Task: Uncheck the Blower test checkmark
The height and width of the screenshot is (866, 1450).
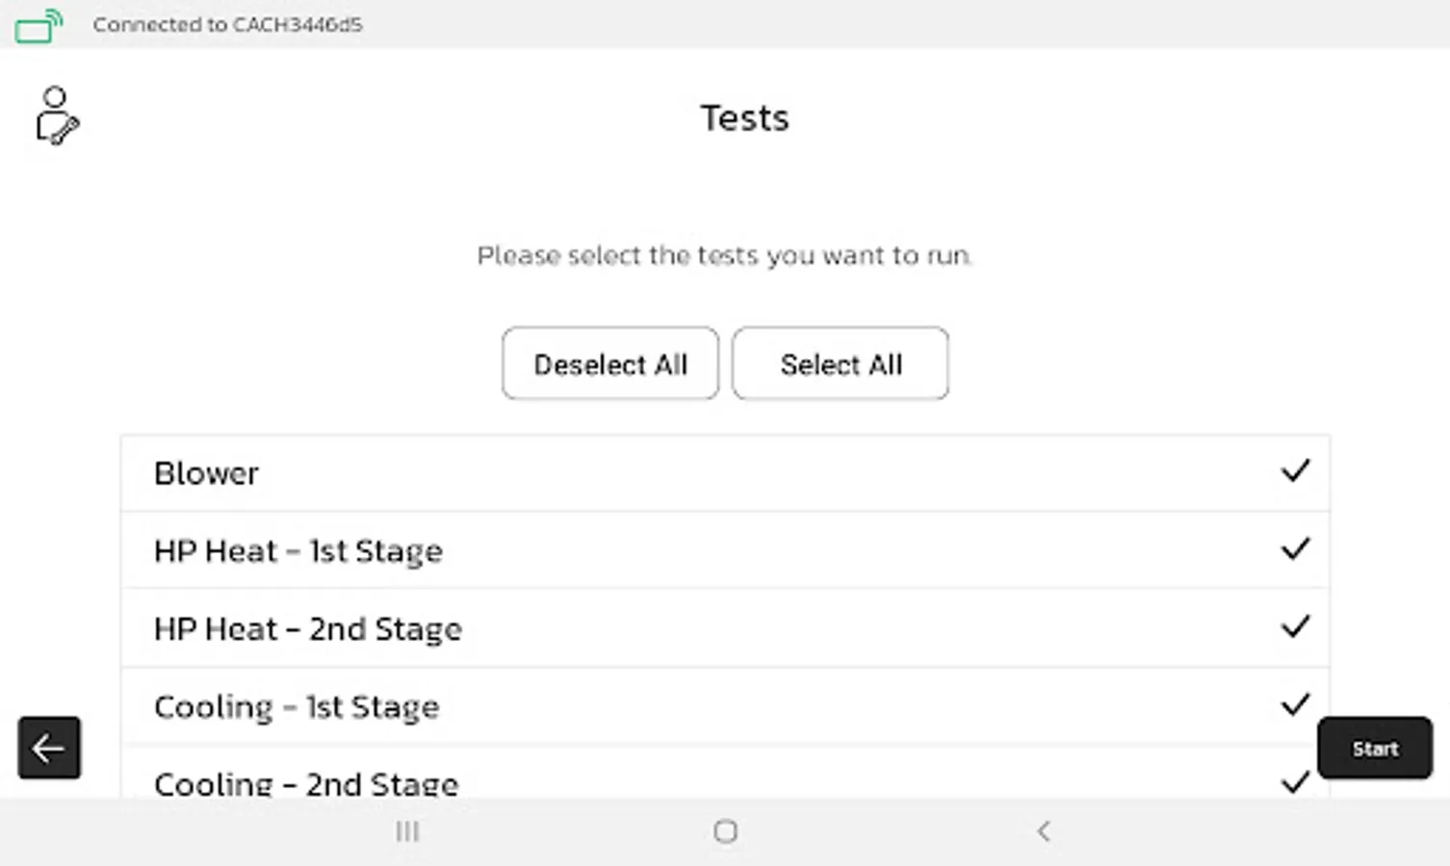Action: 1295,471
